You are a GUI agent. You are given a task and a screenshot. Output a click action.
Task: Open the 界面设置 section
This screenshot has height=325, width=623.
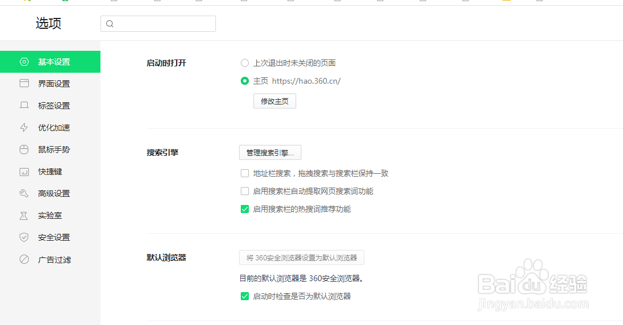(50, 84)
